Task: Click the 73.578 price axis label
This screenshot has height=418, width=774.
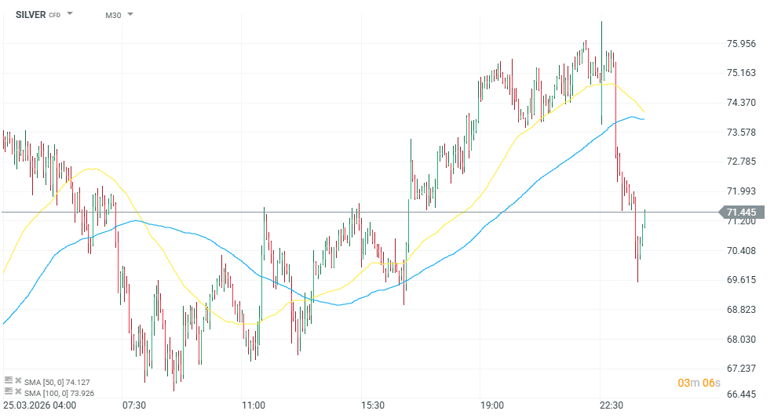Action: coord(741,132)
